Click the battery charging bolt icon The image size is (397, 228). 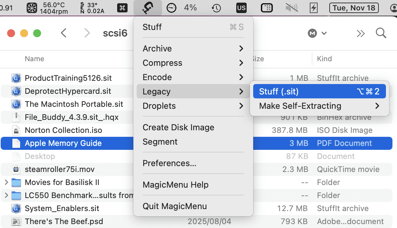pyautogui.click(x=313, y=8)
